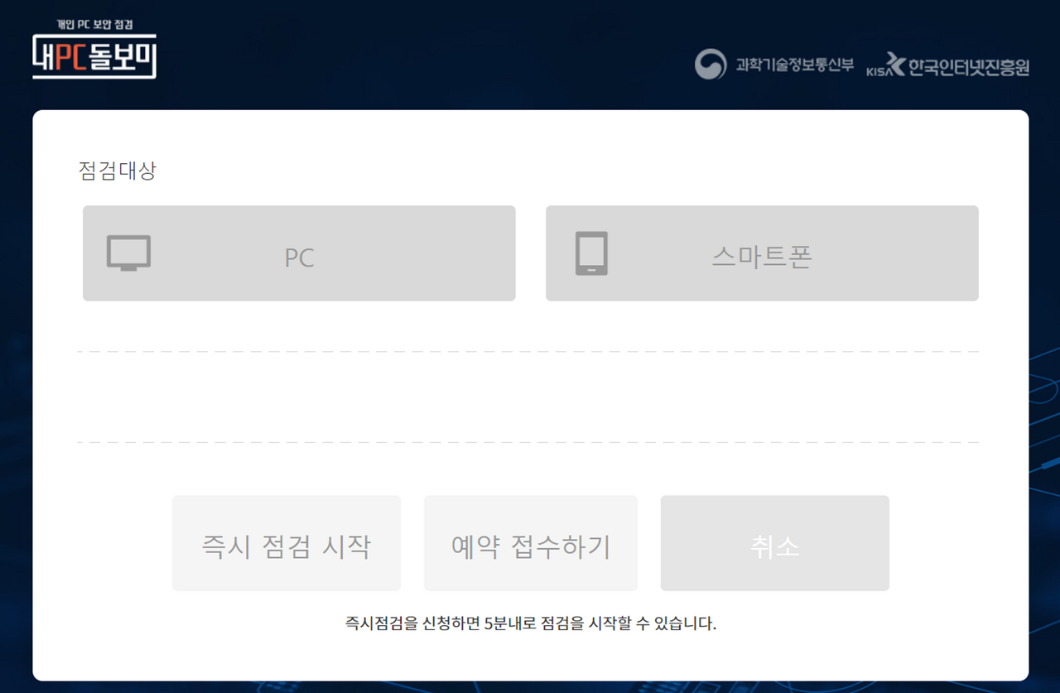
Task: Select the PC label as 점검대상
Action: [299, 257]
